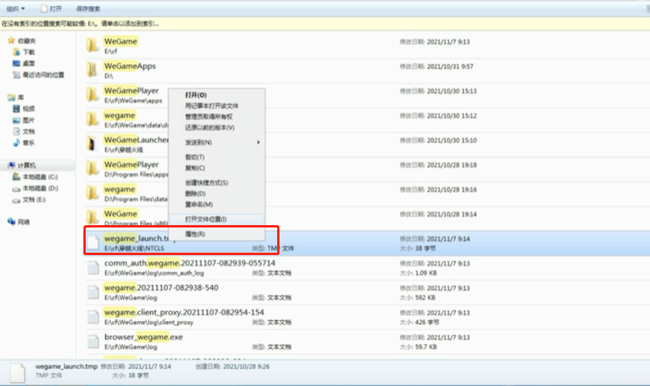Select the 库 libraries icon in sidebar
Screen dimensions: 650x386
(11, 97)
